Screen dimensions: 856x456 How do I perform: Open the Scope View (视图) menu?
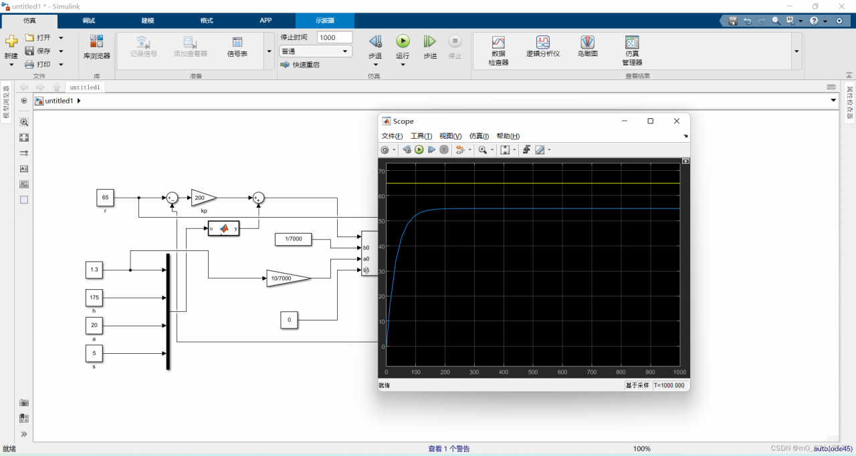pos(450,136)
